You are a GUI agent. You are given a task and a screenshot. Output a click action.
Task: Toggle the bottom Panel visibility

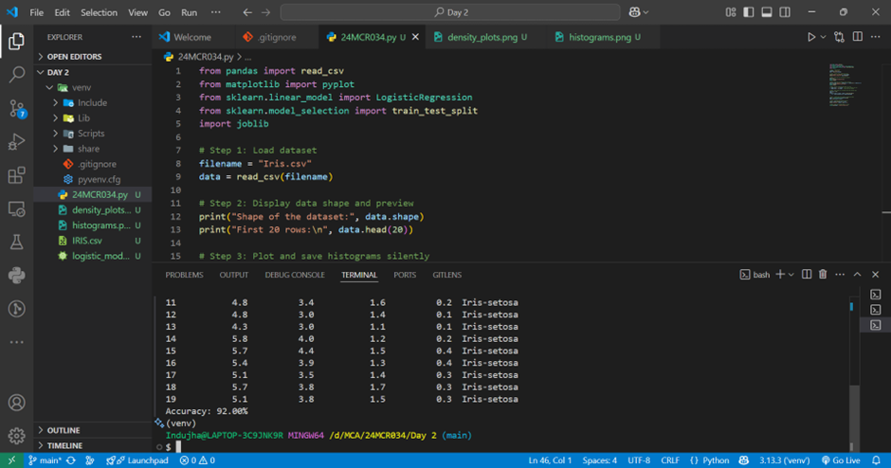click(x=767, y=12)
